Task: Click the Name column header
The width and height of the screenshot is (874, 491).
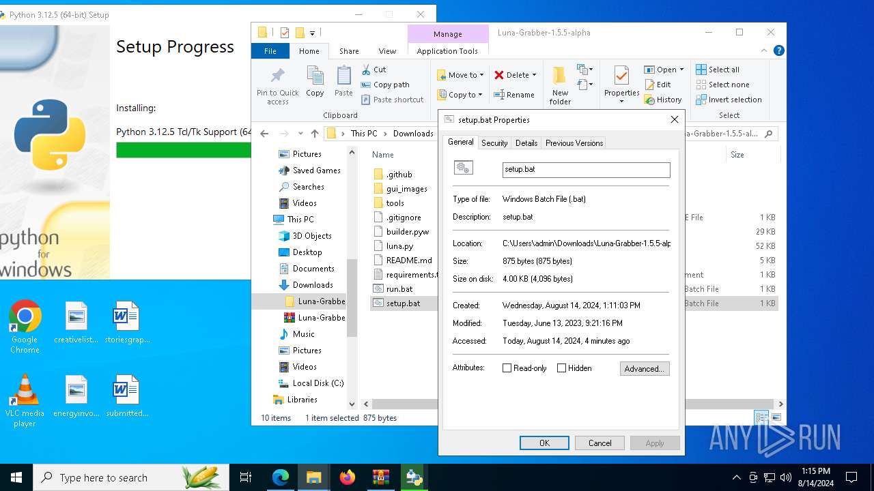Action: 383,155
